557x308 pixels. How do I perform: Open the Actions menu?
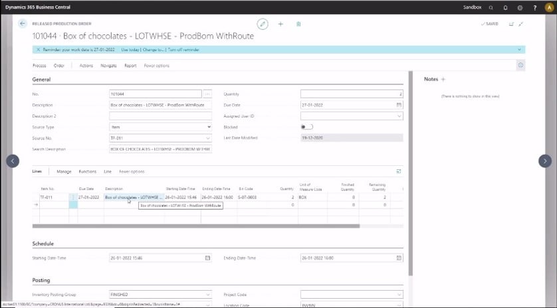click(x=86, y=66)
